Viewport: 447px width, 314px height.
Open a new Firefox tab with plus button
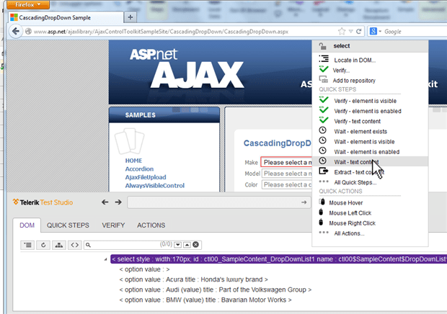click(130, 17)
